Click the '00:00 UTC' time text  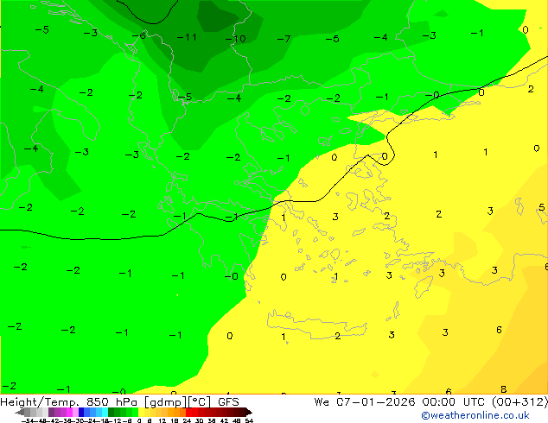click(x=456, y=402)
